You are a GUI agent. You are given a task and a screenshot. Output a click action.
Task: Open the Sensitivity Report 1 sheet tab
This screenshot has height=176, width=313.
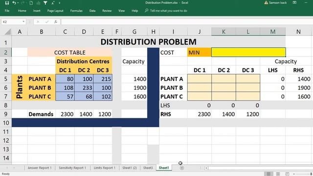72,168
